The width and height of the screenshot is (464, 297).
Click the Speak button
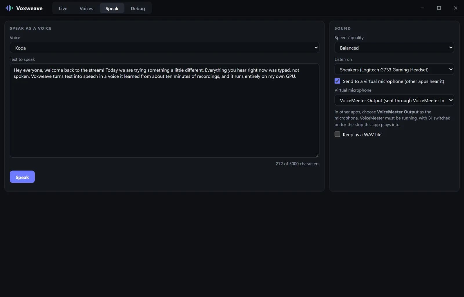click(x=22, y=177)
